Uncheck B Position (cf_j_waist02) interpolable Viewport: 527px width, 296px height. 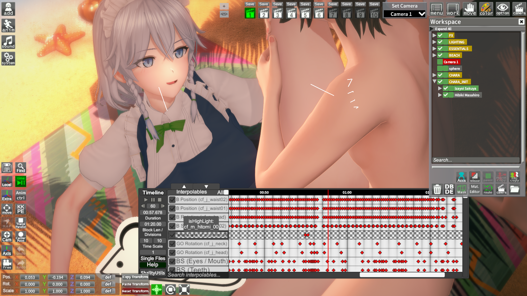[x=172, y=200]
